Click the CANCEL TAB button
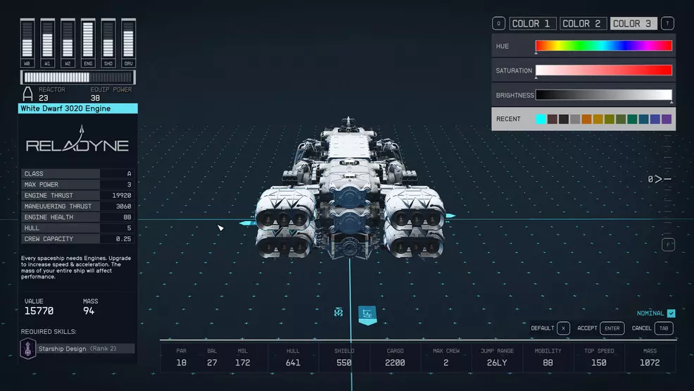The height and width of the screenshot is (391, 694). tap(652, 328)
